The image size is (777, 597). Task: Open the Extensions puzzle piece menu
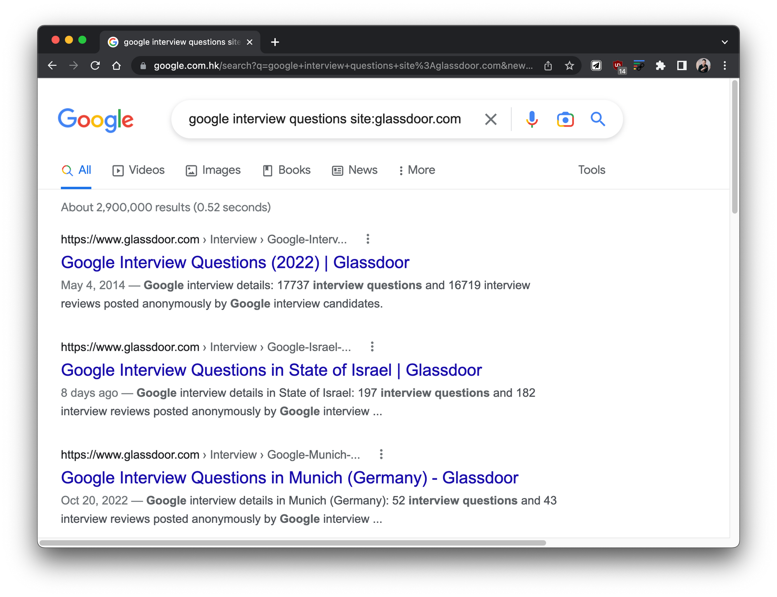660,66
